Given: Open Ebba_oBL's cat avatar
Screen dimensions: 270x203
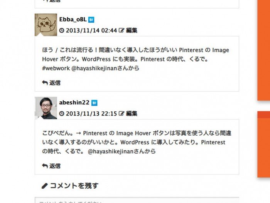Looking at the screenshot, I should click(x=46, y=25).
